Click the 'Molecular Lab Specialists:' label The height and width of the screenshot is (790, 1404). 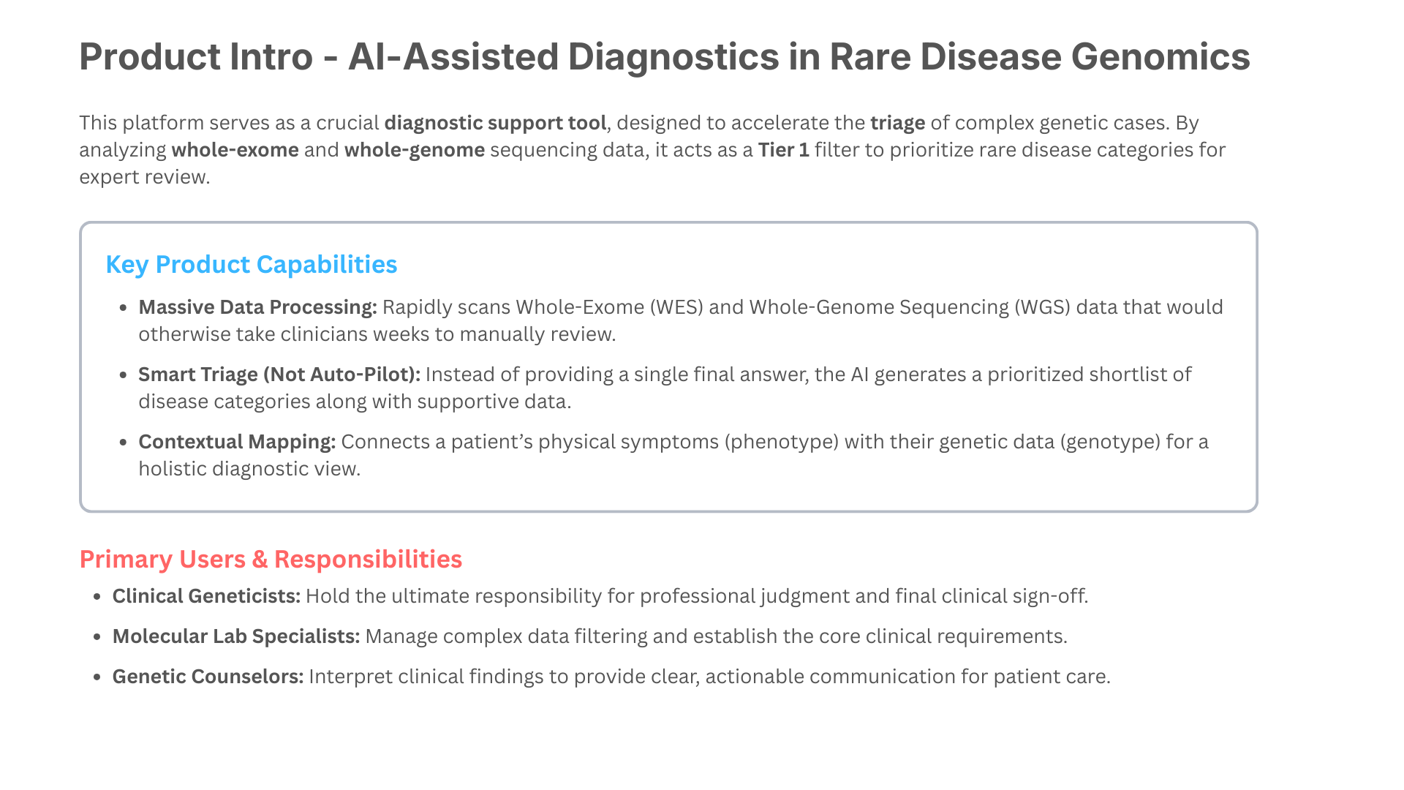[x=236, y=636]
